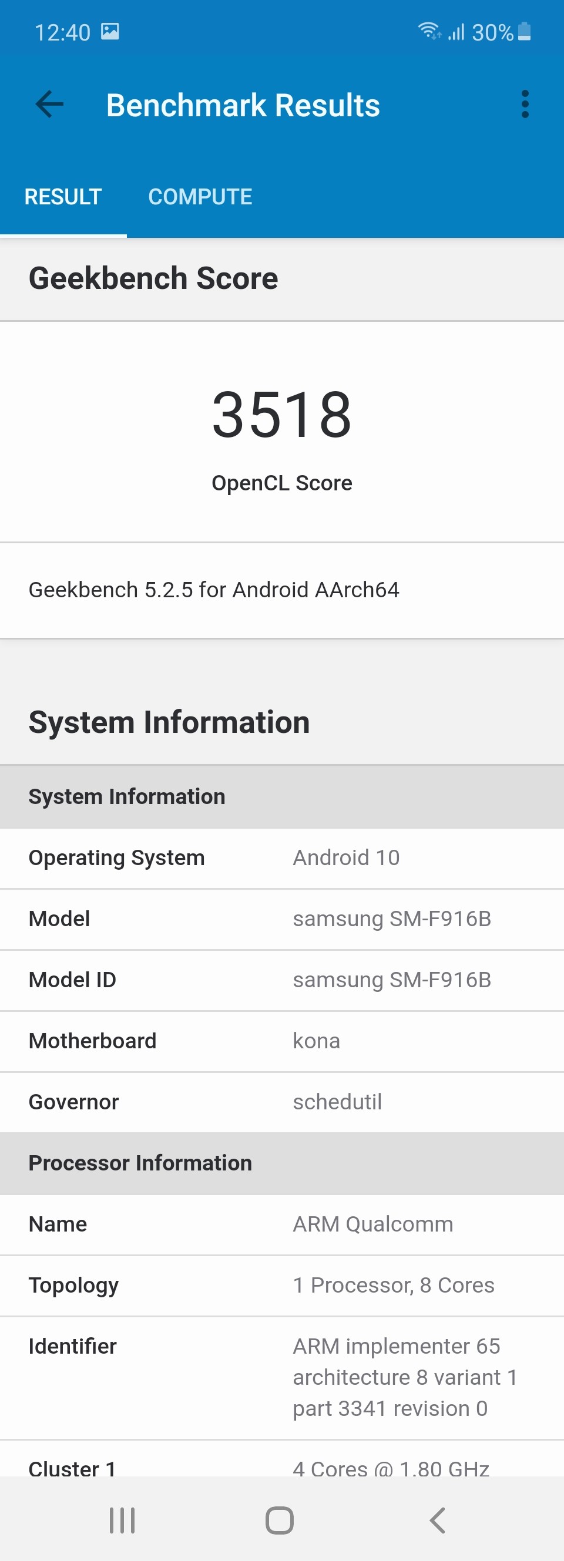This screenshot has width=564, height=1561.
Task: Tap the Wi-Fi status icon
Action: point(429,31)
